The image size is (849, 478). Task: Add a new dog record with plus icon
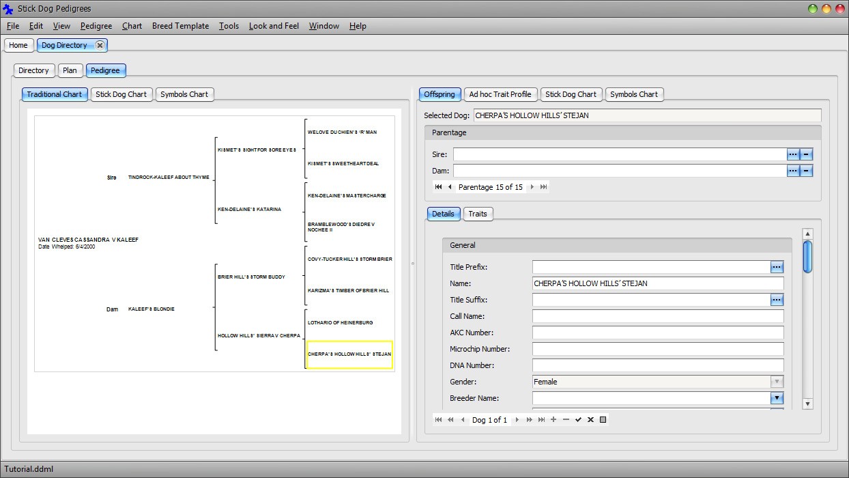(553, 420)
